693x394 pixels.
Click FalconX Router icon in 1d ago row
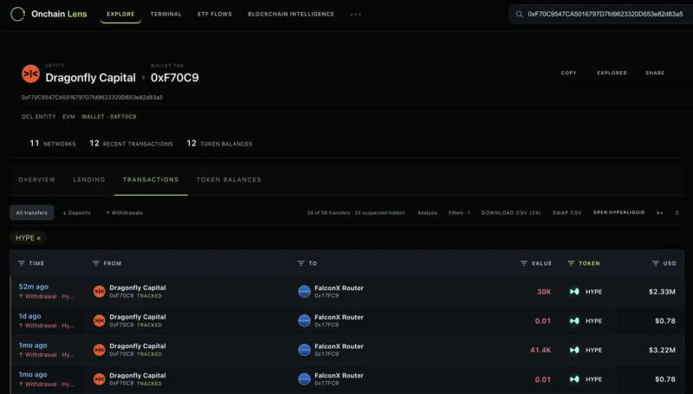pos(305,320)
